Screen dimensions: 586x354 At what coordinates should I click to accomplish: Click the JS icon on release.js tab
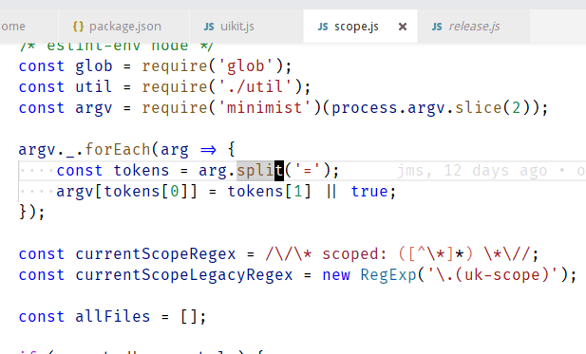[x=437, y=27]
